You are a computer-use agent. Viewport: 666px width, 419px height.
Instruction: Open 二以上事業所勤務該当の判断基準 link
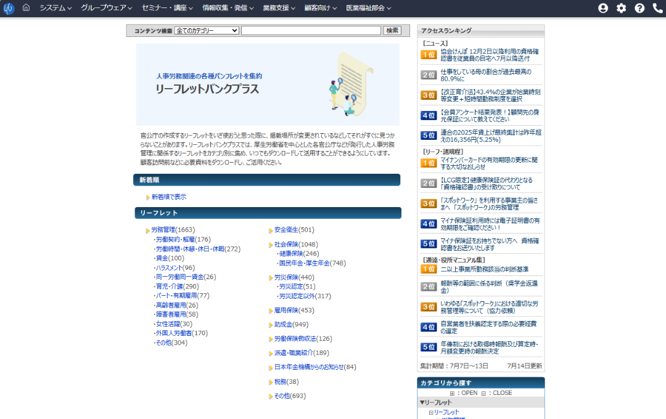tap(484, 269)
